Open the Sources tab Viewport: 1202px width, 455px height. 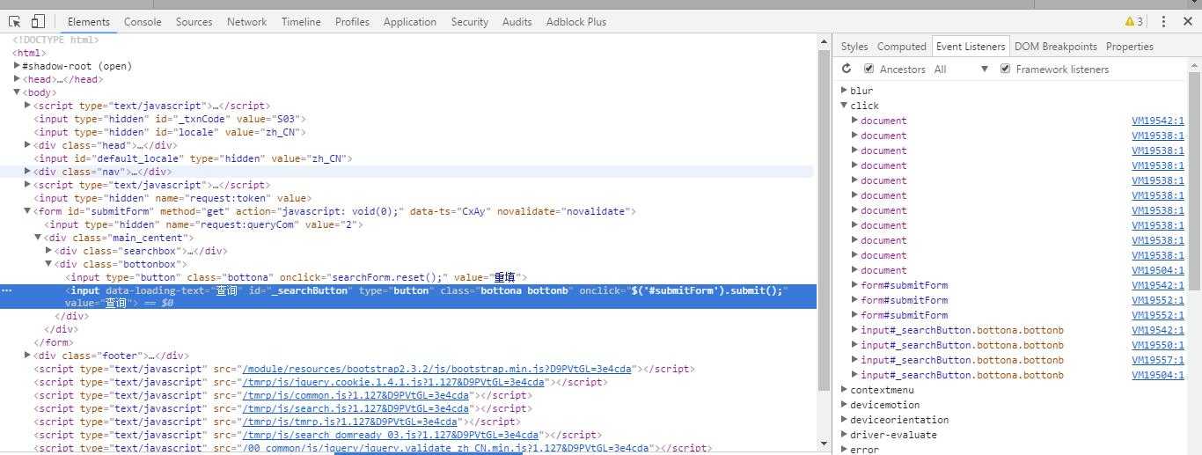[x=194, y=21]
